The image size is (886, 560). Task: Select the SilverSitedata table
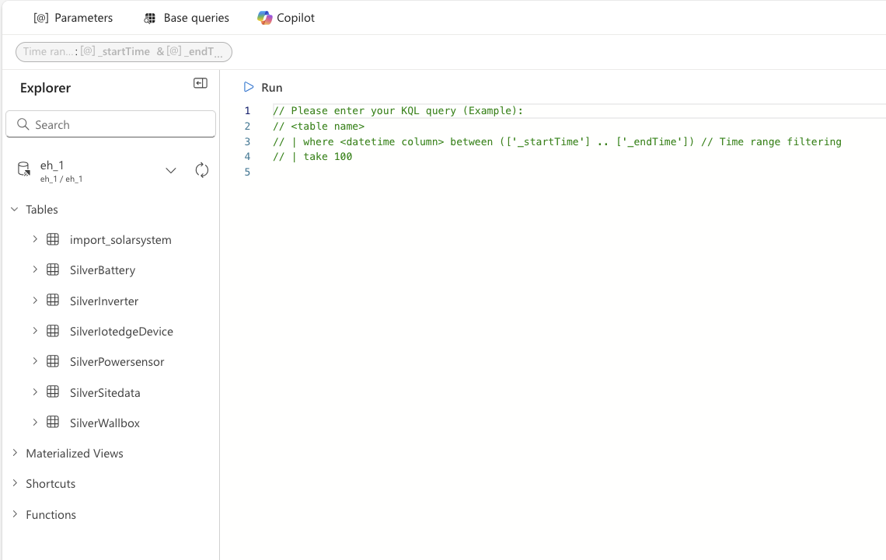pos(105,393)
